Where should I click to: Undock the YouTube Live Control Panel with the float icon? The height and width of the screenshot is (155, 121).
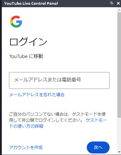(x=112, y=3)
